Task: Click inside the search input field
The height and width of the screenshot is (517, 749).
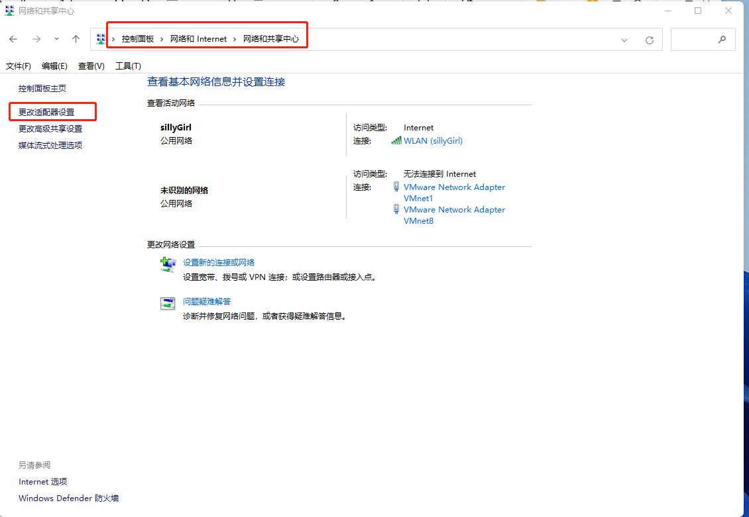Action: tap(696, 39)
